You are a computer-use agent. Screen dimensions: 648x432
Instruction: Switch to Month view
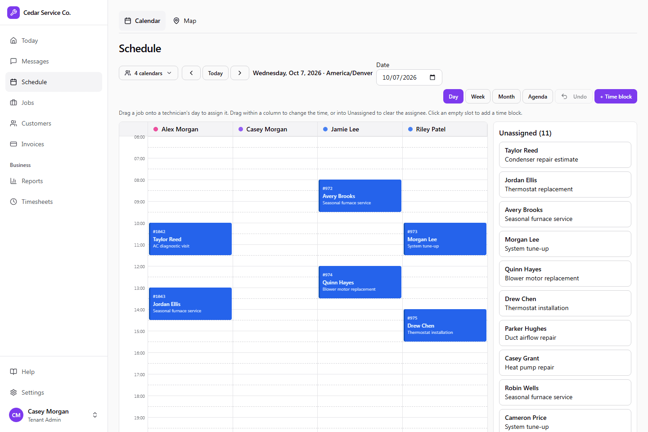(506, 96)
